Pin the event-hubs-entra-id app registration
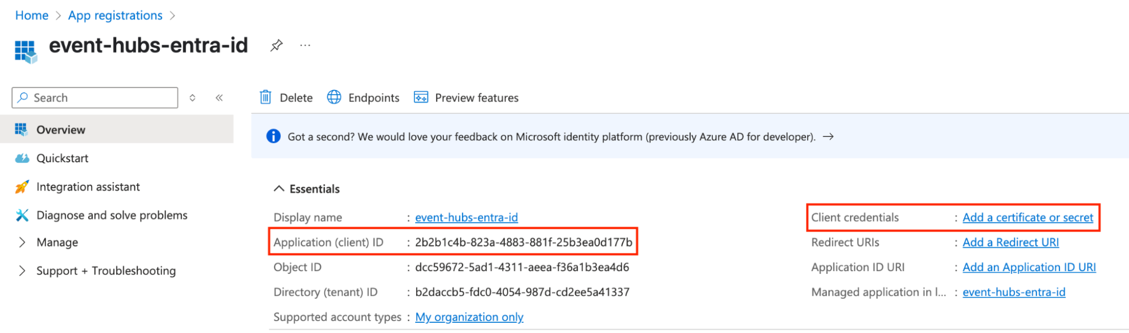Screen dimensions: 1129x333 [276, 46]
